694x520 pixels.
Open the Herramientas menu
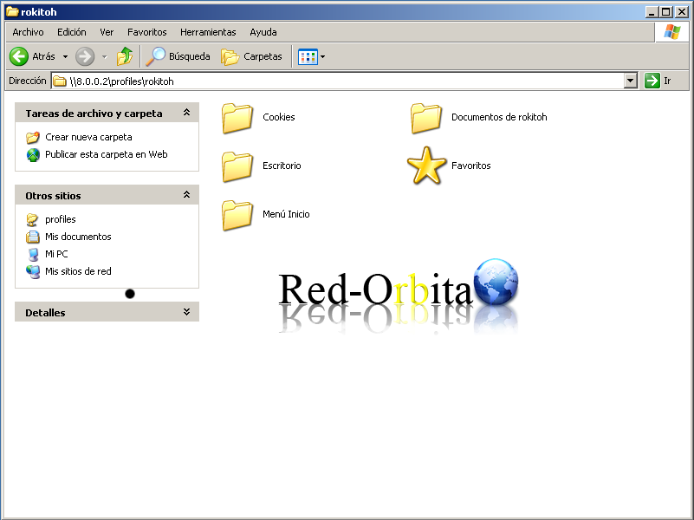pos(208,32)
